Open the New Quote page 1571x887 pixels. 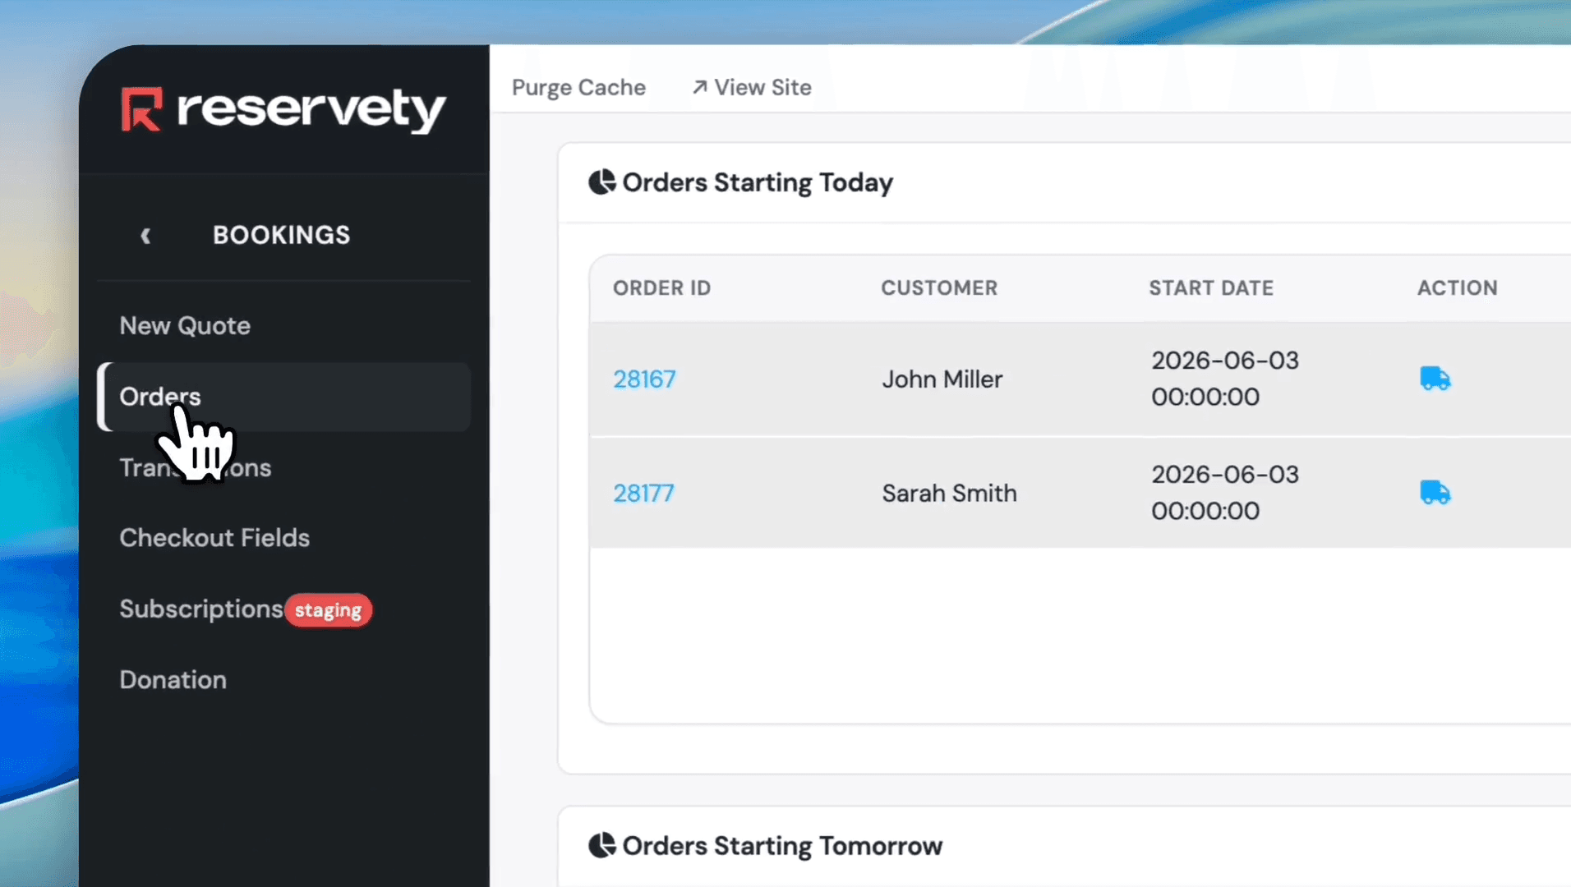coord(185,326)
